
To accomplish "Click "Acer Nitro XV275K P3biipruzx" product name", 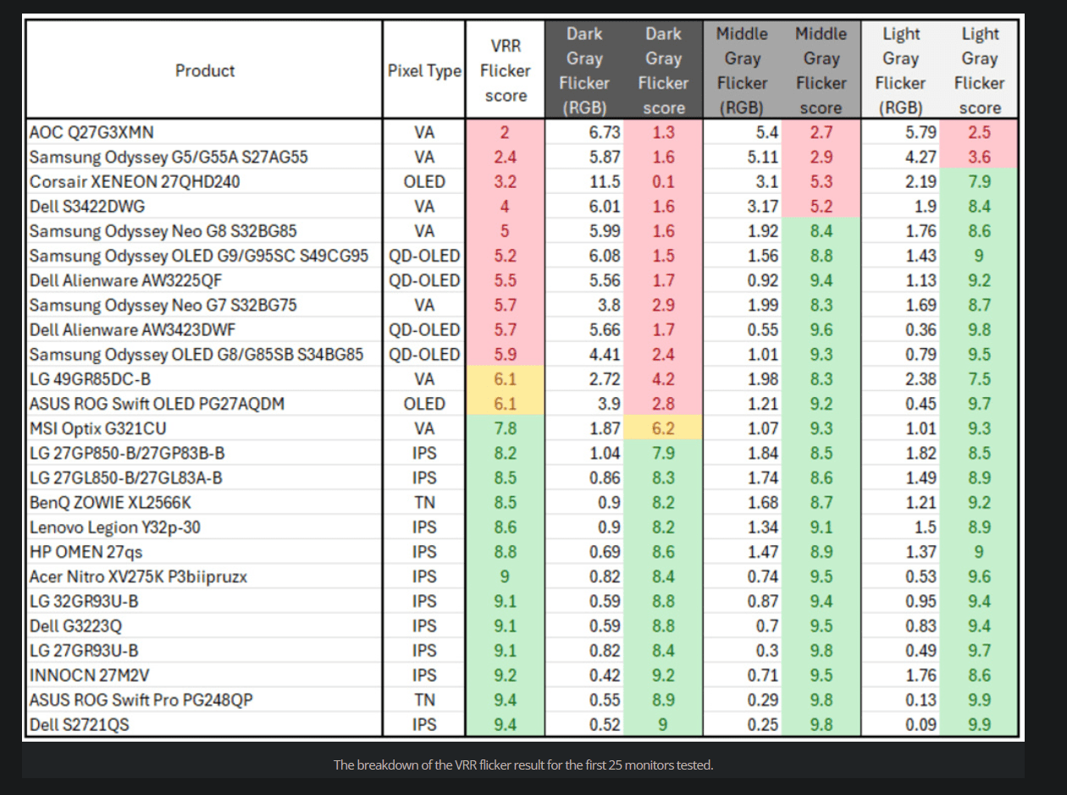I will click(x=138, y=576).
